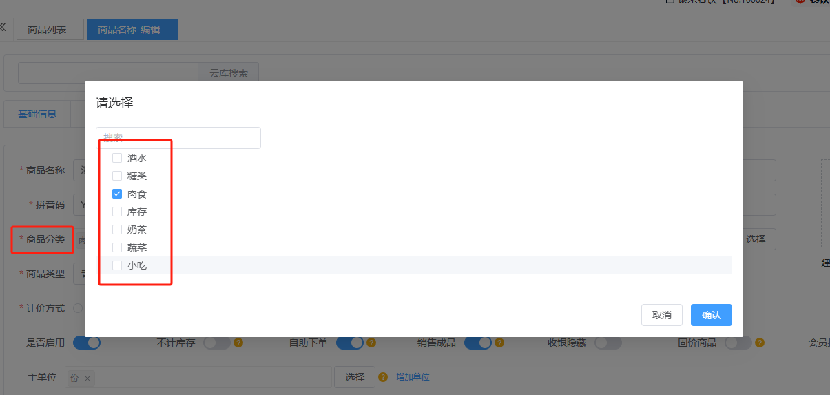Viewport: 830px width, 395px height.
Task: Uncheck the 肉食 category checkbox
Action: pos(117,194)
